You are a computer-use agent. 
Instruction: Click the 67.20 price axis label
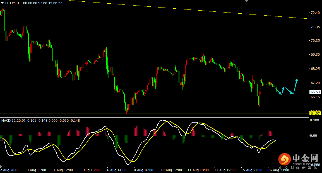click(315, 83)
